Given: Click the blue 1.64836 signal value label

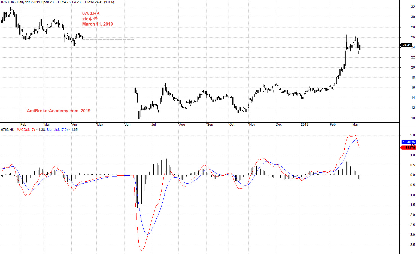Looking at the screenshot, I should 408,142.
